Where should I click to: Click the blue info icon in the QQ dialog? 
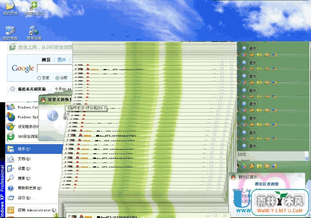[x=52, y=116]
